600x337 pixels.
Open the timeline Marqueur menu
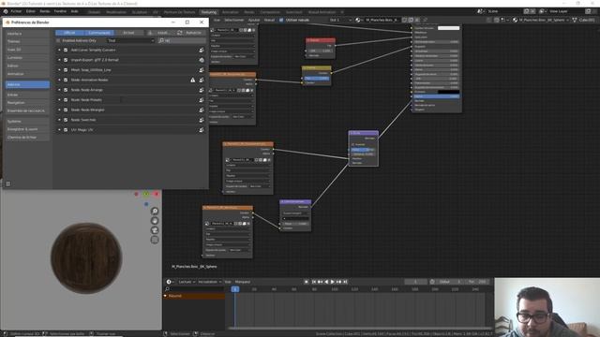pos(243,282)
